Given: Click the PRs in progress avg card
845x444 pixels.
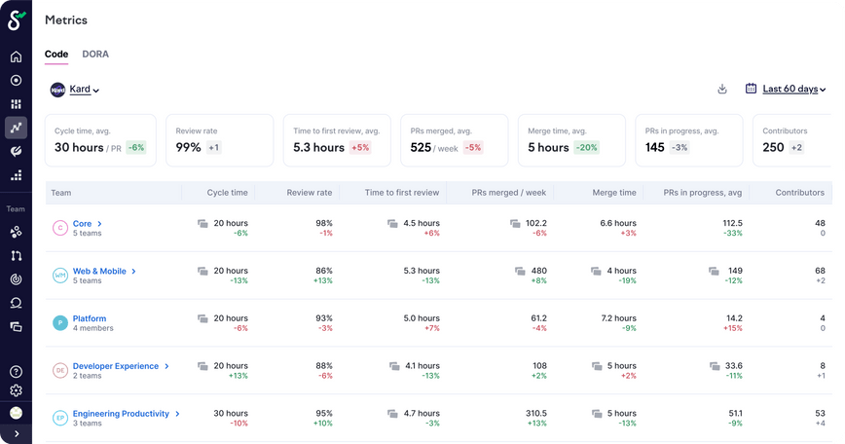Looking at the screenshot, I should point(689,140).
